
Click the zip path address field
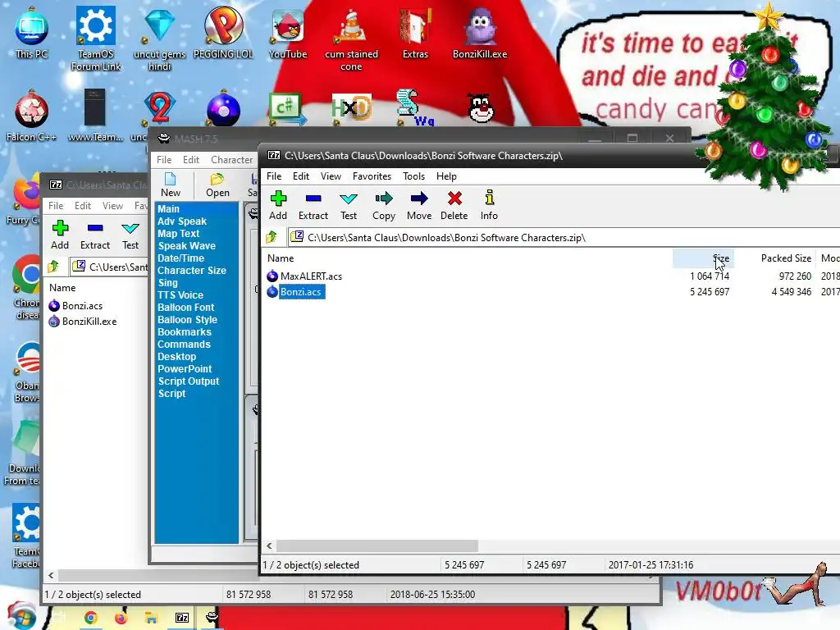point(564,237)
